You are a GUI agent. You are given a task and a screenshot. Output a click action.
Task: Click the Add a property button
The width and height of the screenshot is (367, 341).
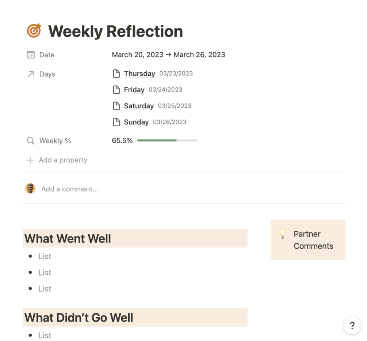pyautogui.click(x=63, y=160)
